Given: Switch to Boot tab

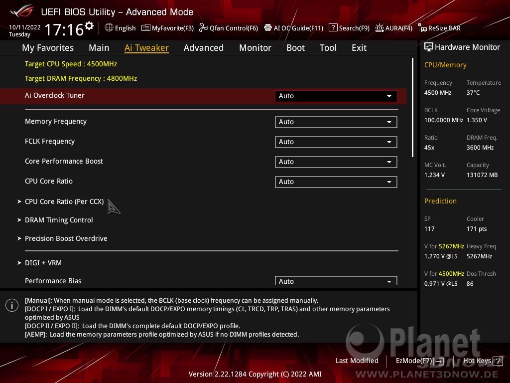Looking at the screenshot, I should (x=295, y=48).
